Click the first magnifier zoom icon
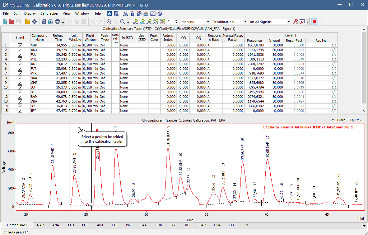This screenshot has width=368, height=235. pos(109,22)
